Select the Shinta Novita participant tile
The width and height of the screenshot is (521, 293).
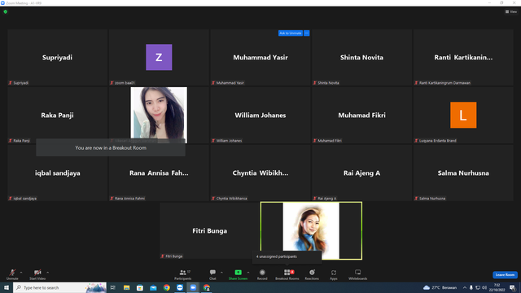361,58
